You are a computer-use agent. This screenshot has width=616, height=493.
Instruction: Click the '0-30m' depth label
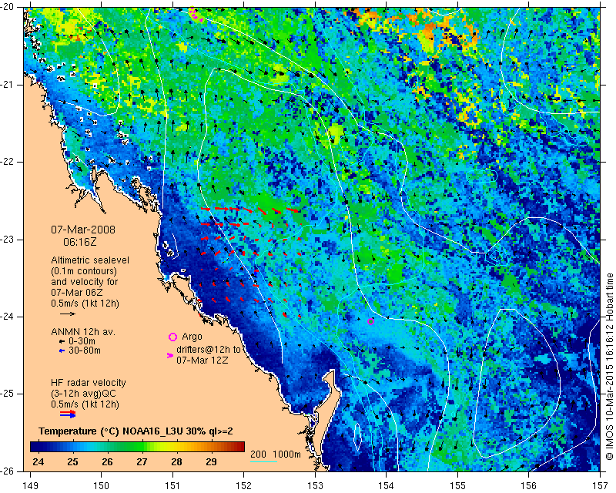pos(82,341)
